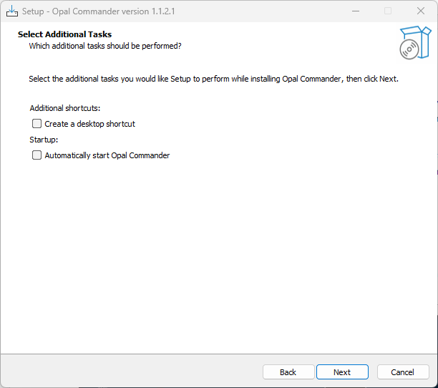Click the setup installer icon in title bar

(x=12, y=11)
